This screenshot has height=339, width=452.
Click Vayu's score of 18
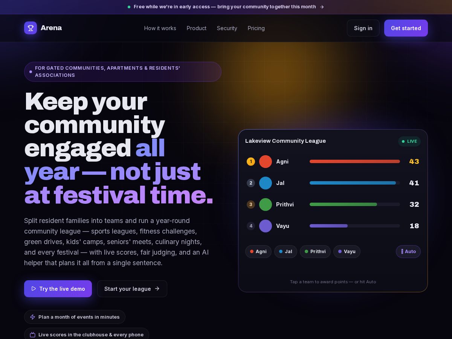414,226
